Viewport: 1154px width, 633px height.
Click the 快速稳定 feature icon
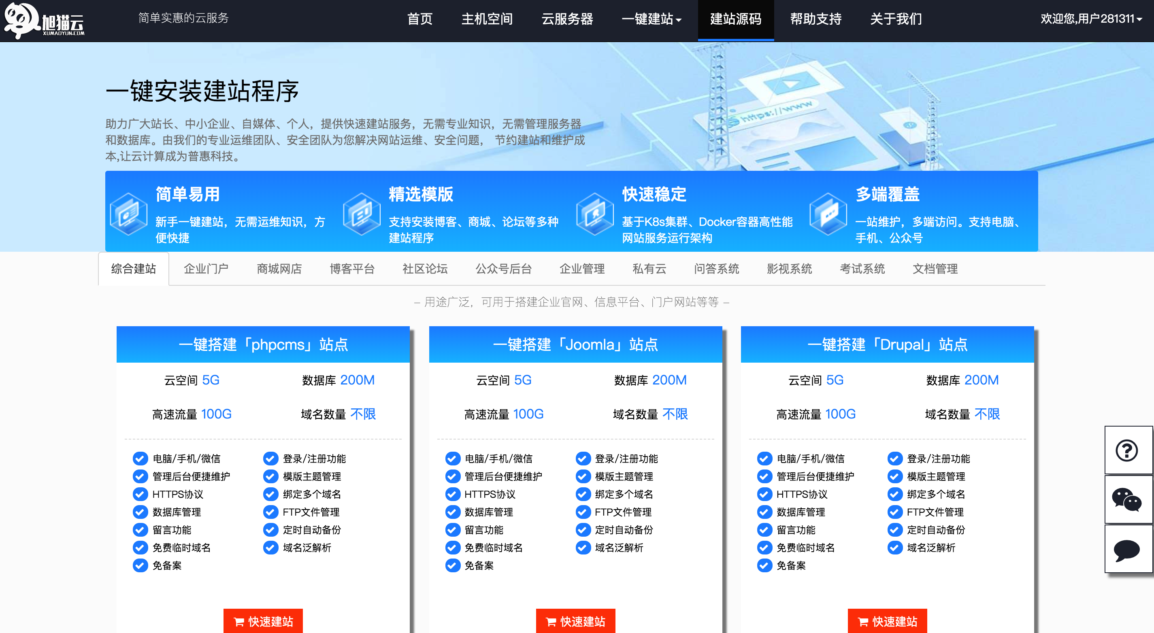[594, 214]
